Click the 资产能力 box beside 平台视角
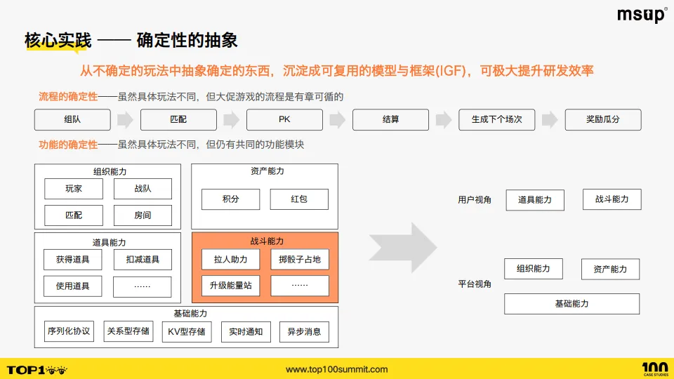Viewport: 674px width, 379px height. pyautogui.click(x=610, y=270)
